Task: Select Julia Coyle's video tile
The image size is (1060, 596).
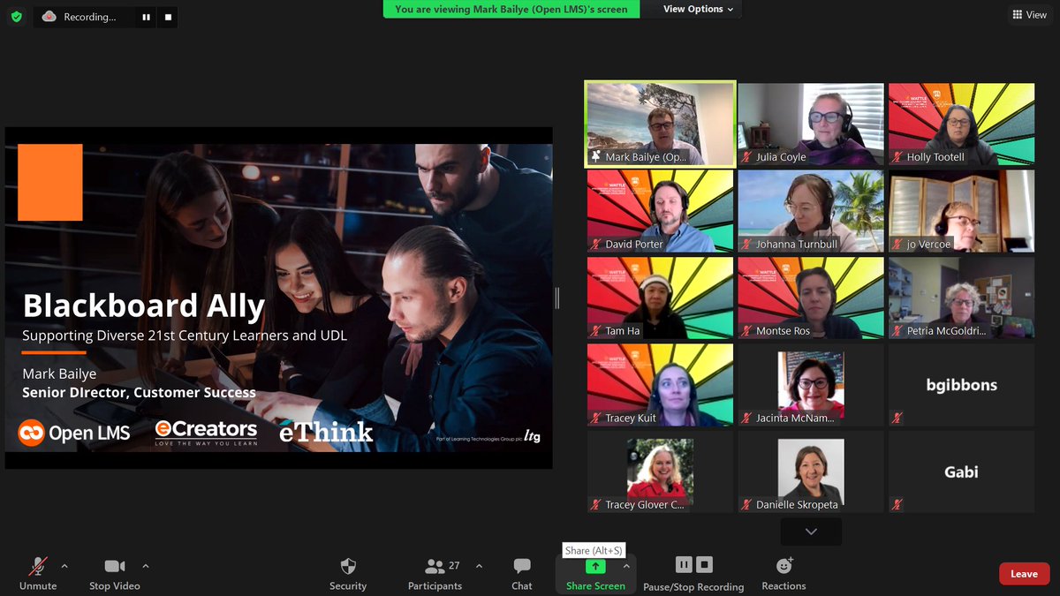Action: [x=811, y=123]
